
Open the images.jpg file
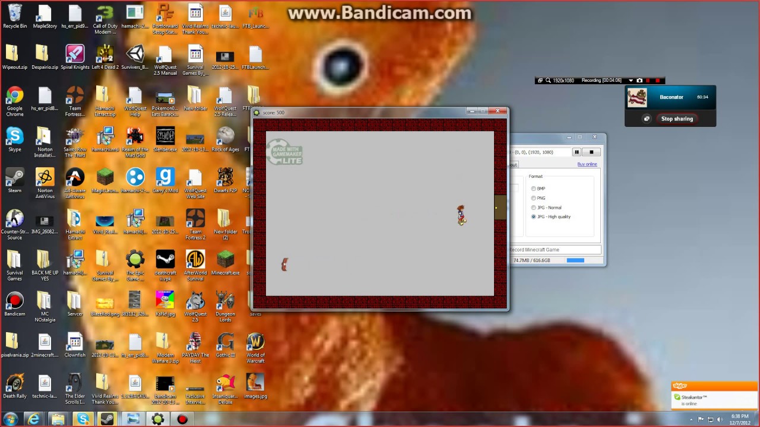(x=255, y=387)
